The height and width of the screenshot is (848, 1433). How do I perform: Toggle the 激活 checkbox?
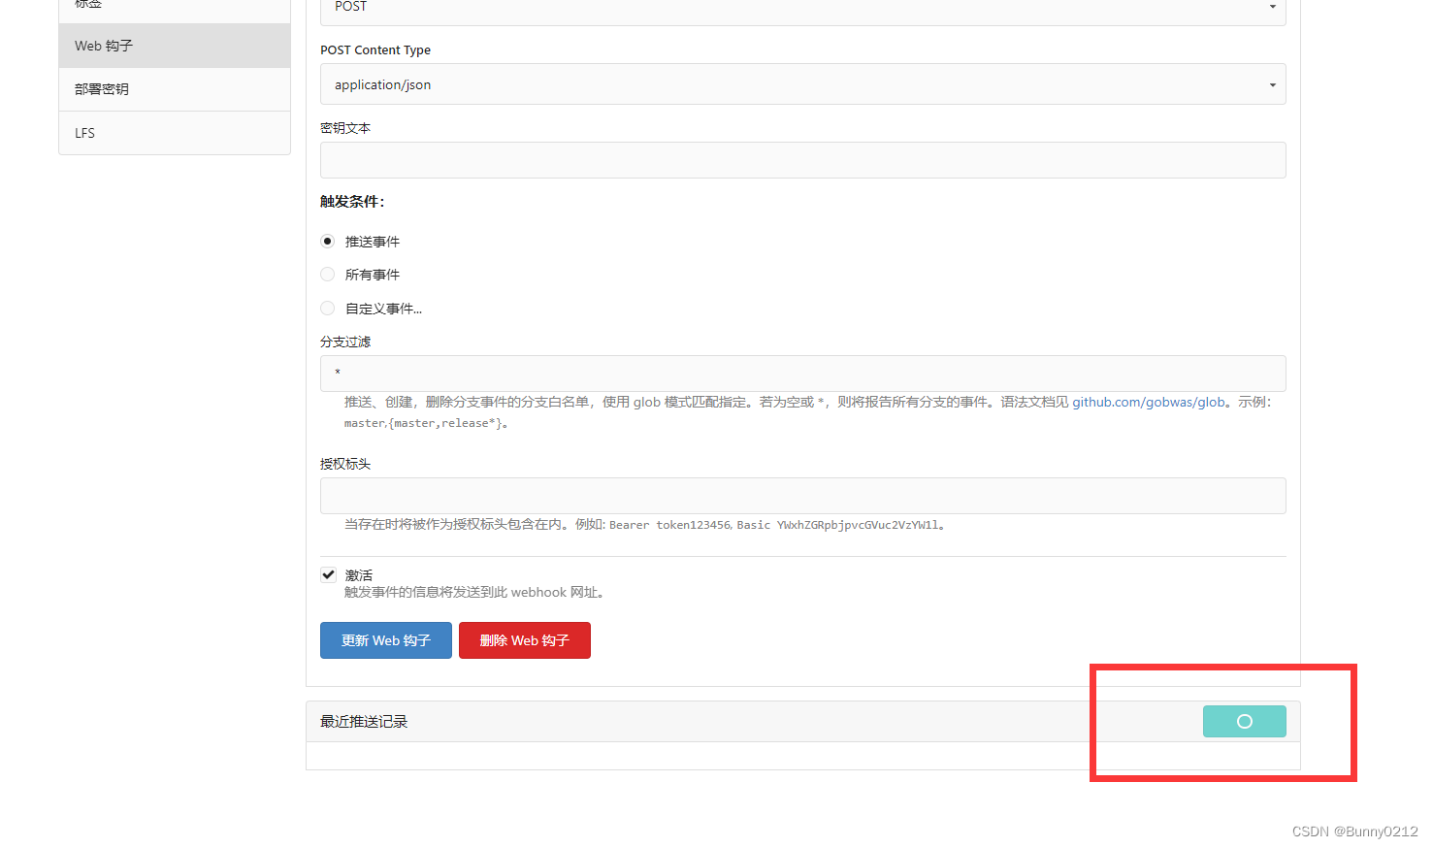click(x=328, y=574)
